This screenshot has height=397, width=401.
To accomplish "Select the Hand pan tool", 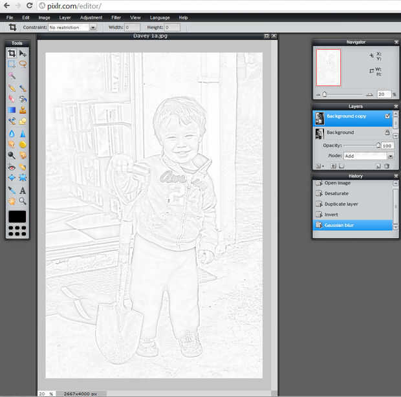I will (x=12, y=201).
